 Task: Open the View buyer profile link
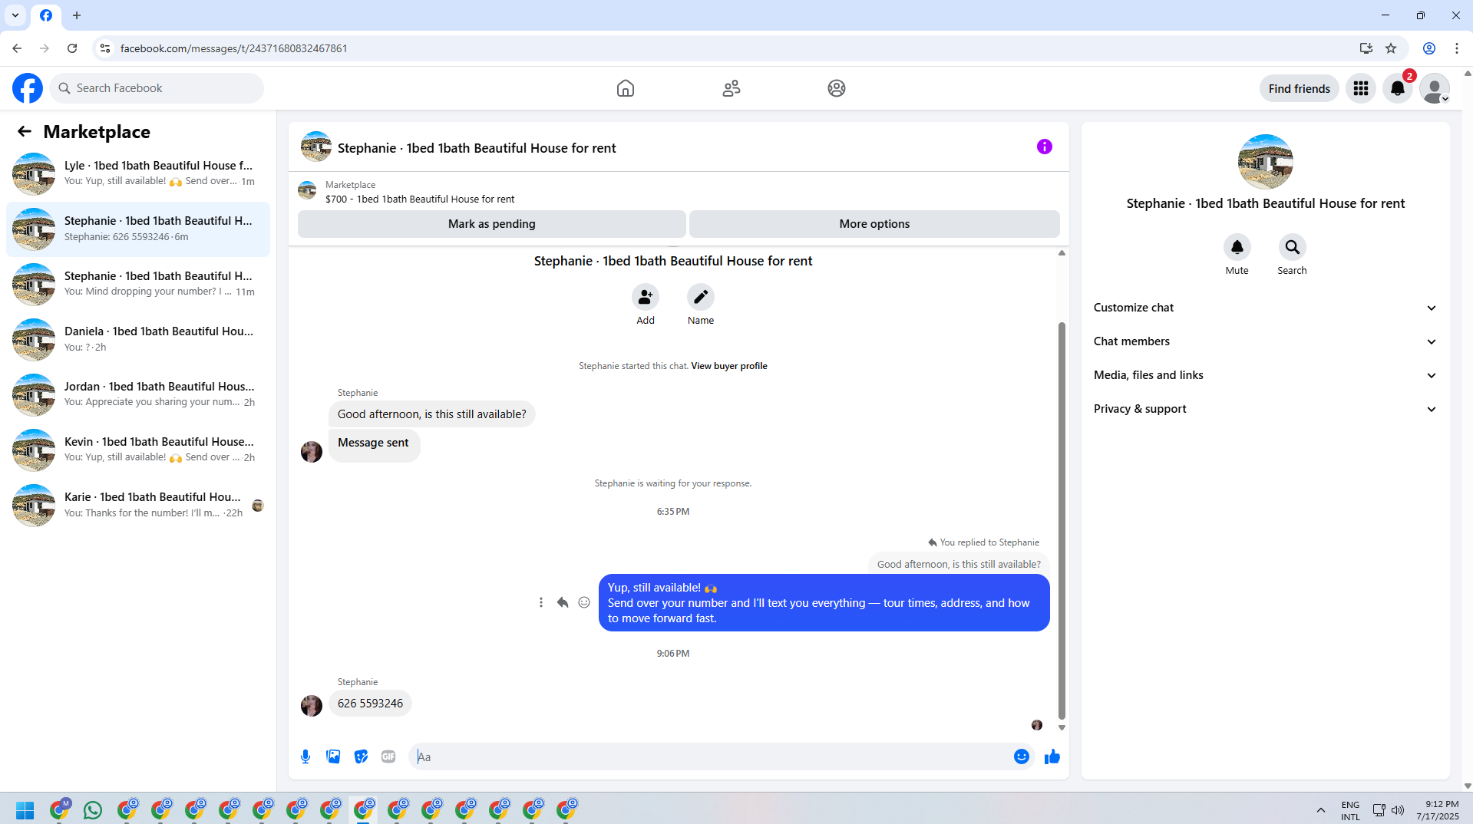[x=729, y=366]
